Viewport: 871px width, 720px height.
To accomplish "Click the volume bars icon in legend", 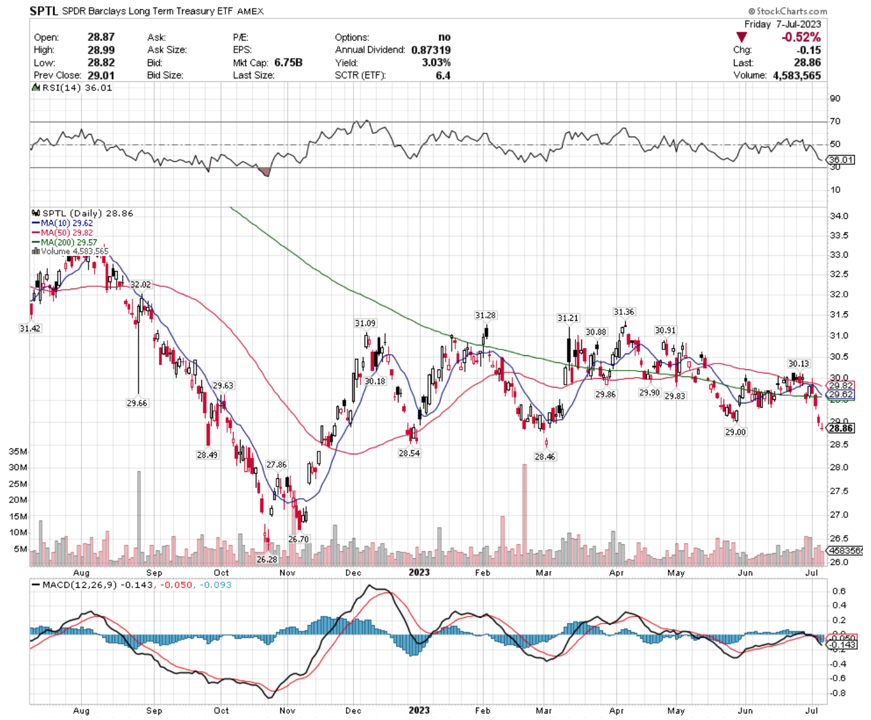I will (36, 251).
